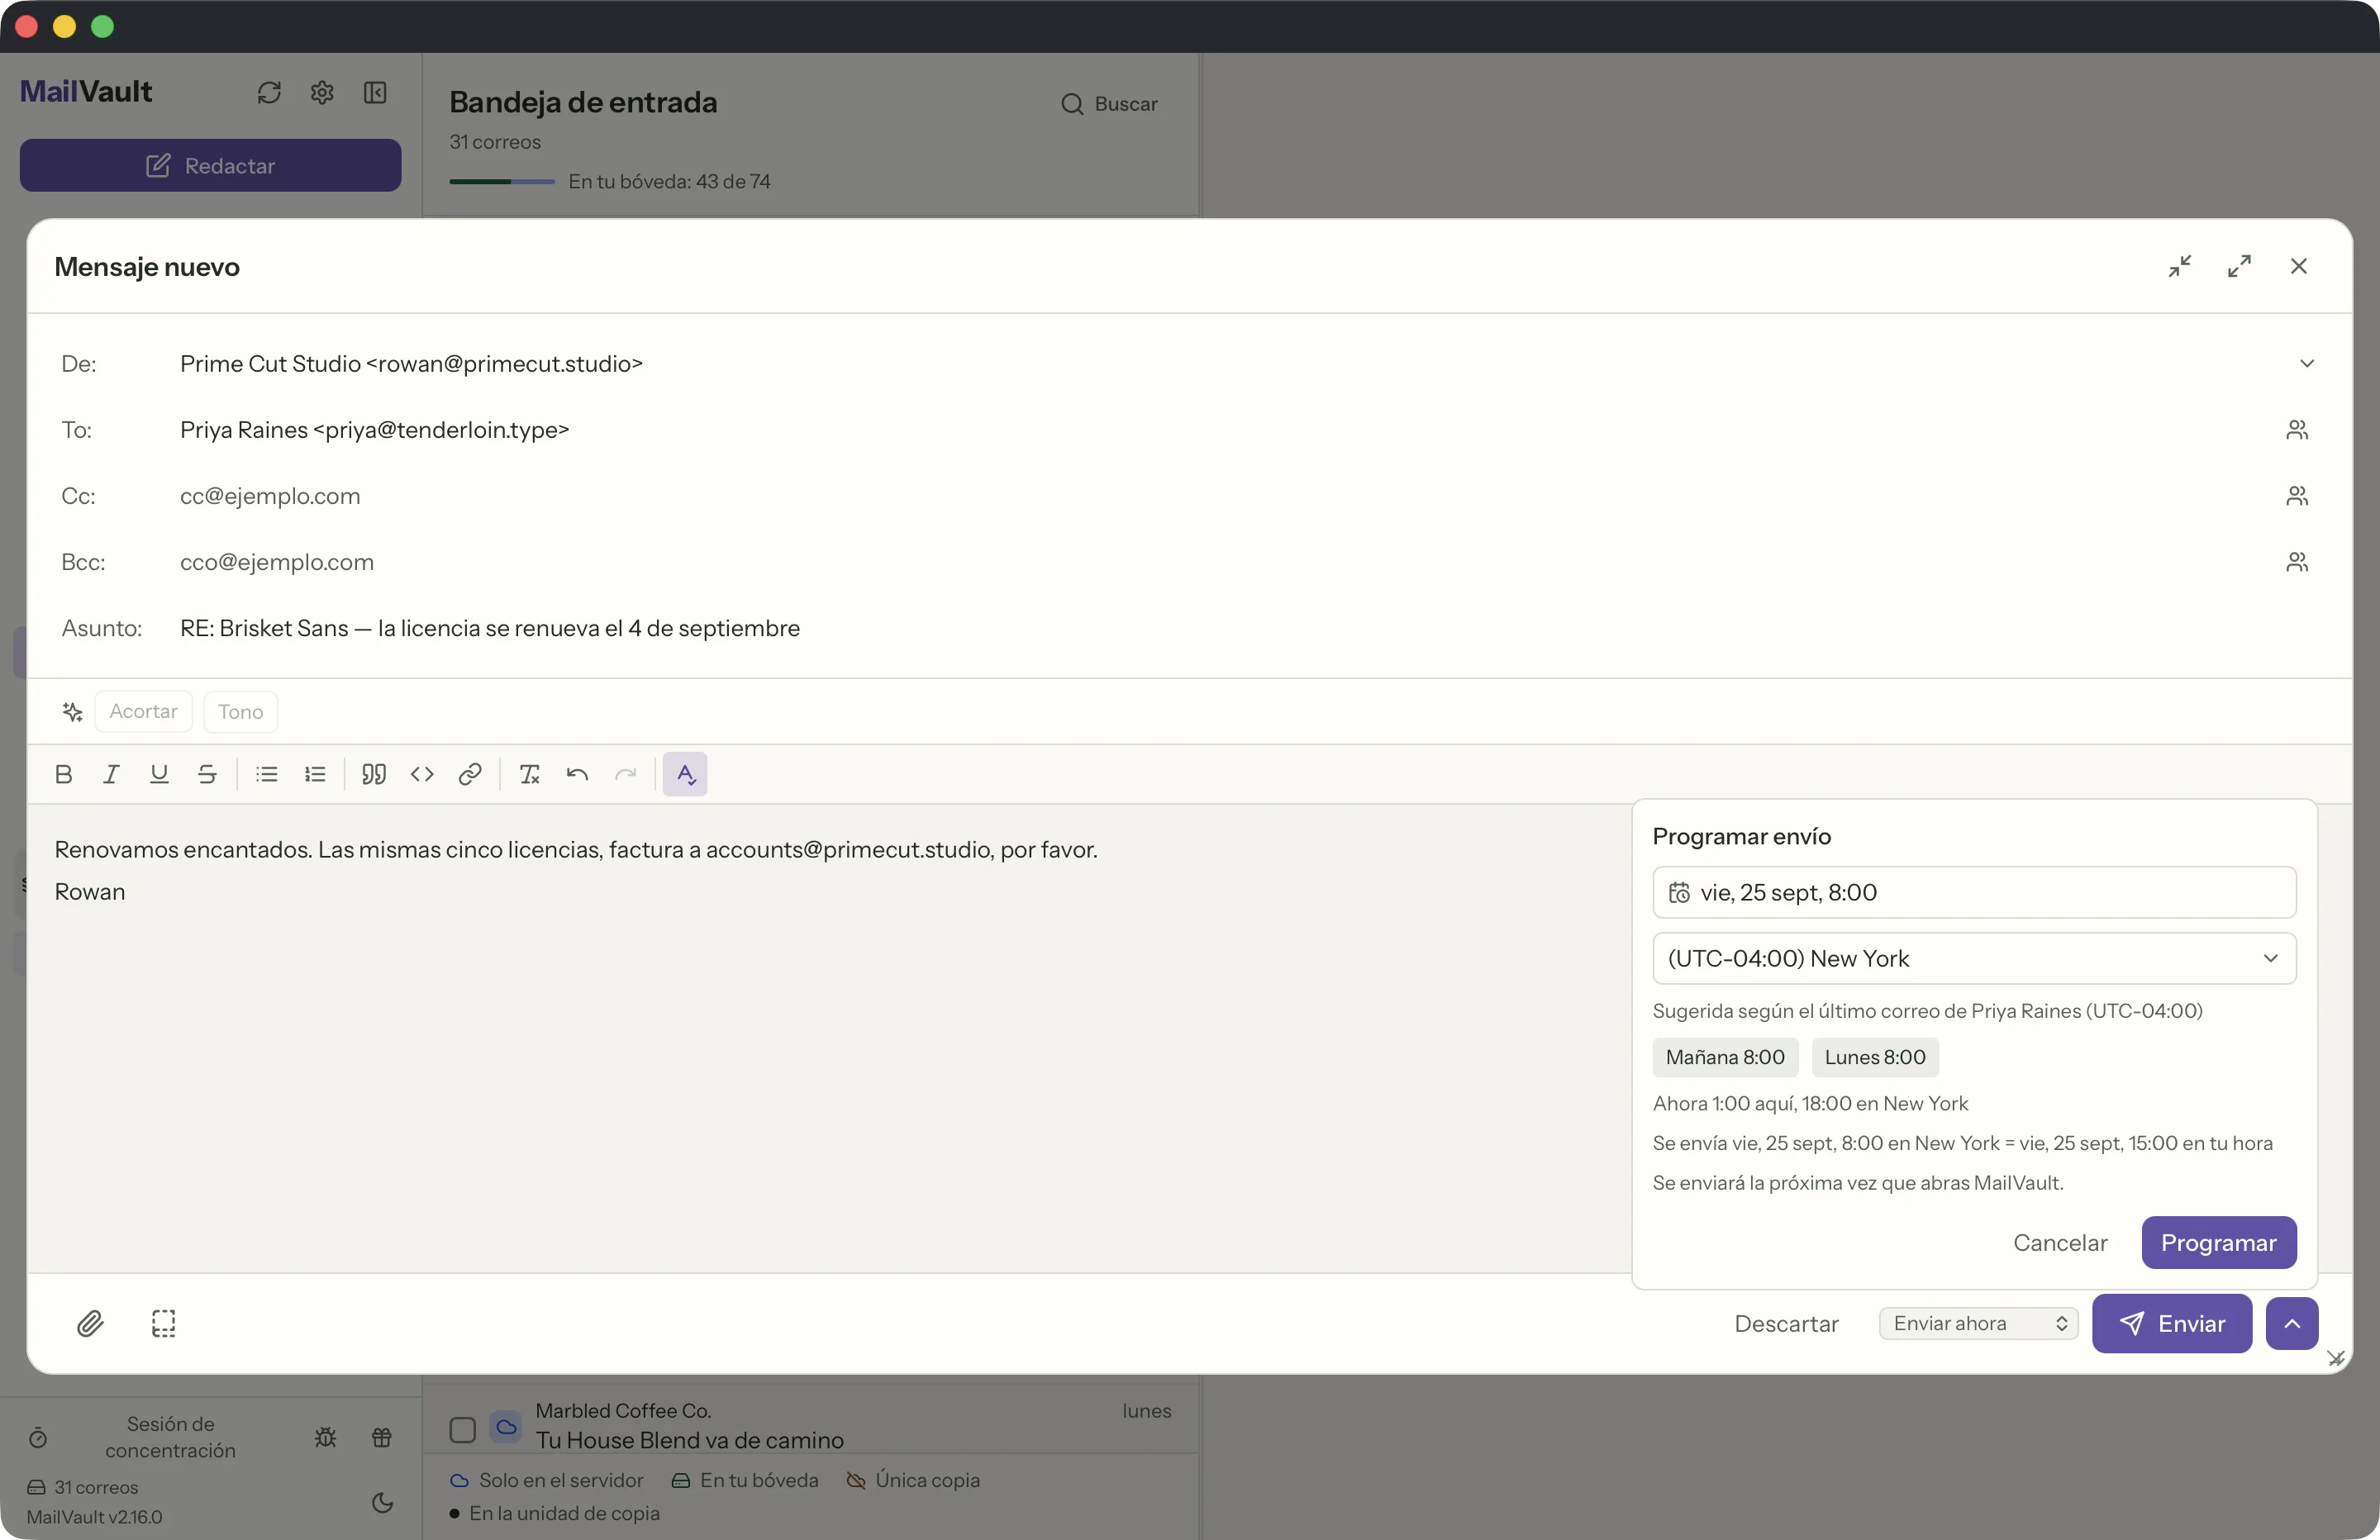Open contacts picker for Bcc field
The width and height of the screenshot is (2380, 1540).
(2297, 562)
